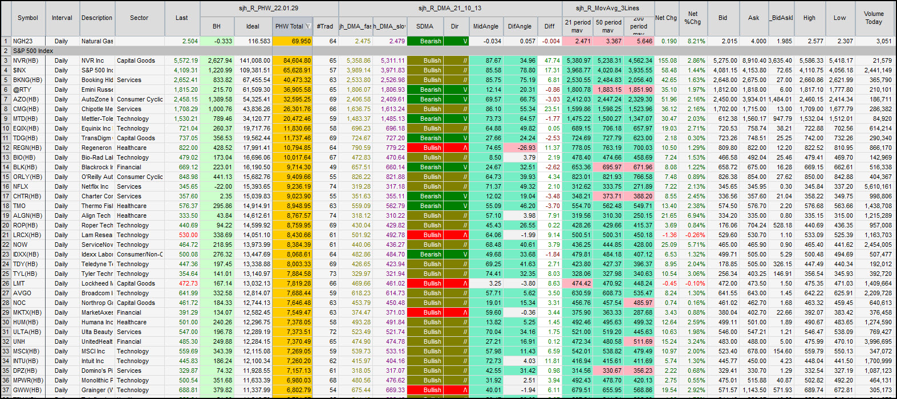This screenshot has width=897, height=399.
Task: Click the MSCI Inc description cell
Action: 97,351
